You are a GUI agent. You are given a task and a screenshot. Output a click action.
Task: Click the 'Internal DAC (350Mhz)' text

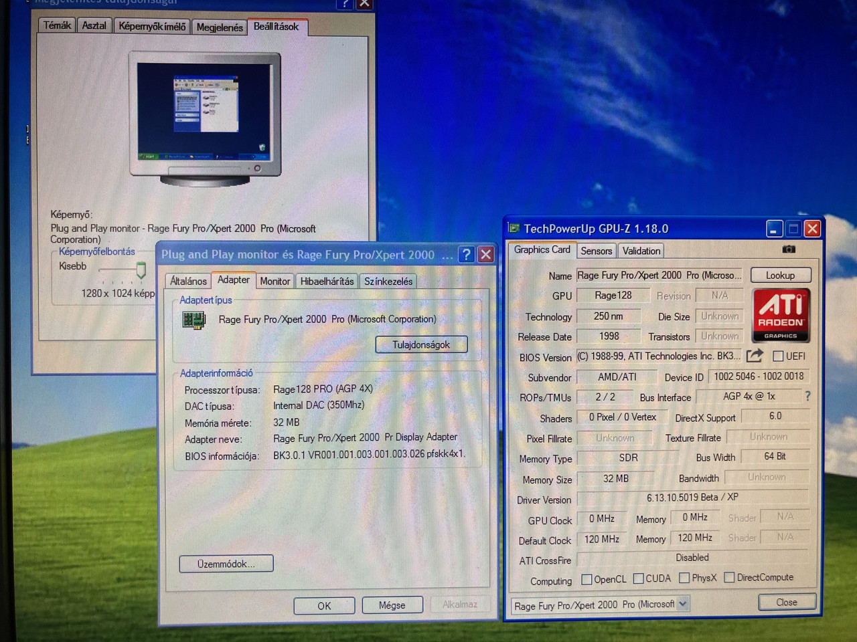tap(319, 405)
